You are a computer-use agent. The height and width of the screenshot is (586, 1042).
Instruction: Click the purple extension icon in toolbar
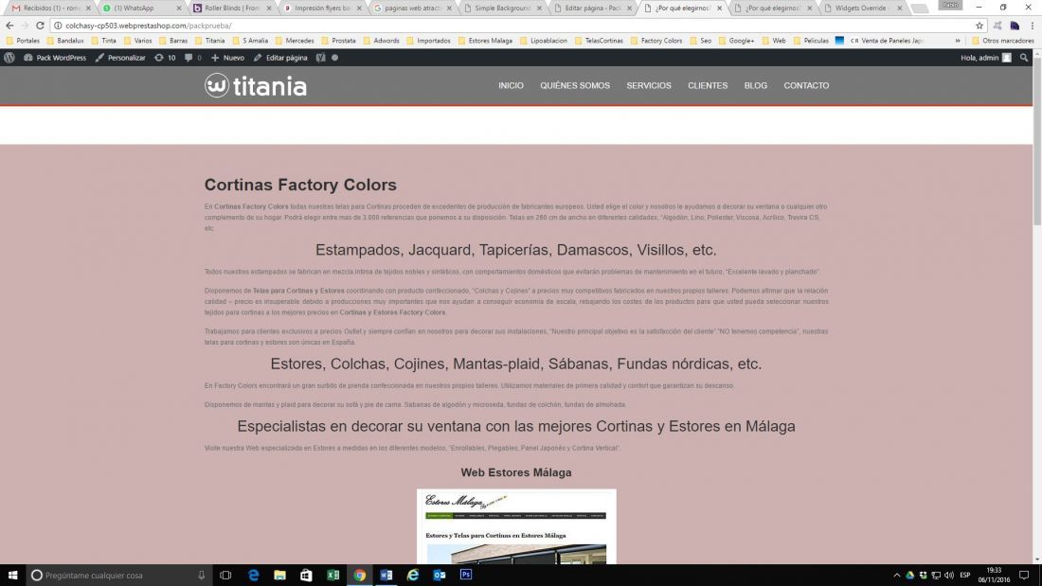[1015, 26]
